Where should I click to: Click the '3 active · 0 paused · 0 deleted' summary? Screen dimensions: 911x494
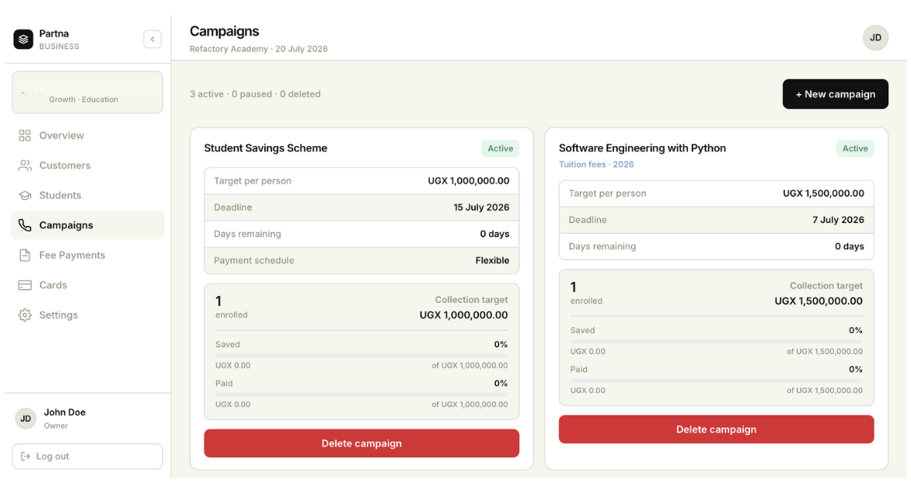click(255, 94)
